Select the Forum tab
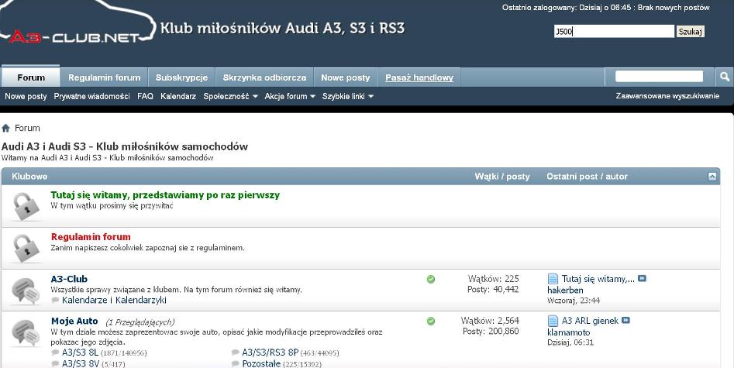 [31, 77]
